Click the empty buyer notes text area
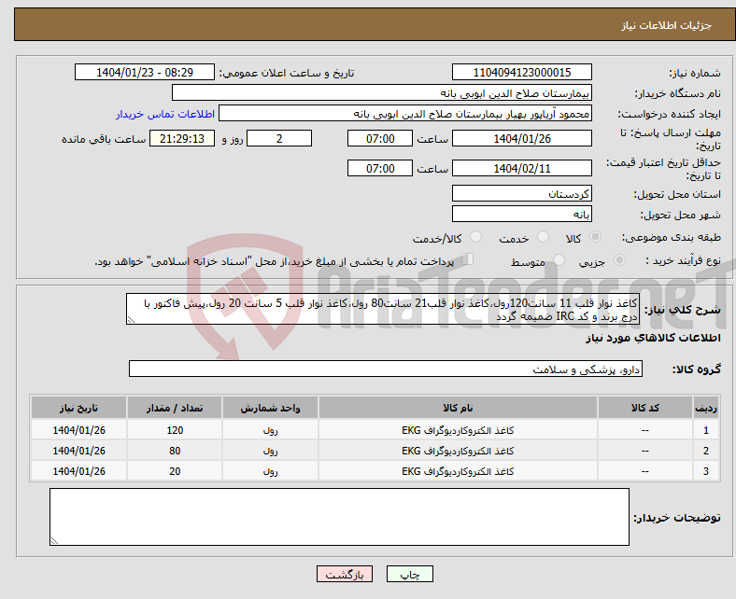This screenshot has width=736, height=599. click(339, 517)
